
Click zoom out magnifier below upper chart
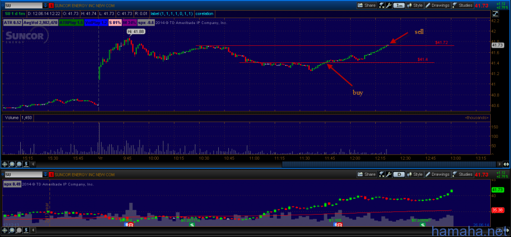(19, 164)
